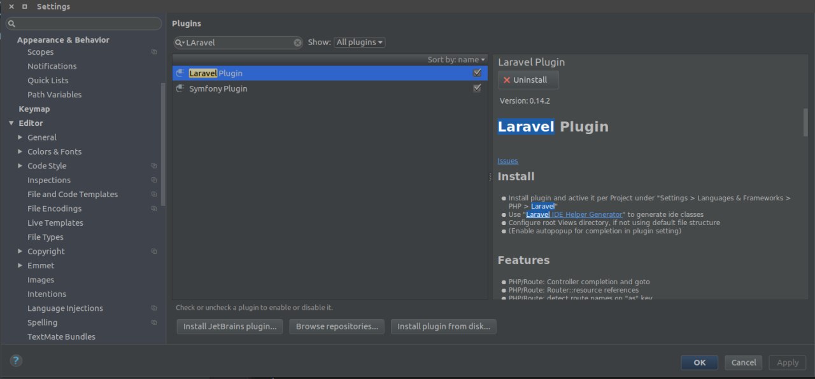815x379 pixels.
Task: Open Notifications settings page
Action: [x=52, y=66]
